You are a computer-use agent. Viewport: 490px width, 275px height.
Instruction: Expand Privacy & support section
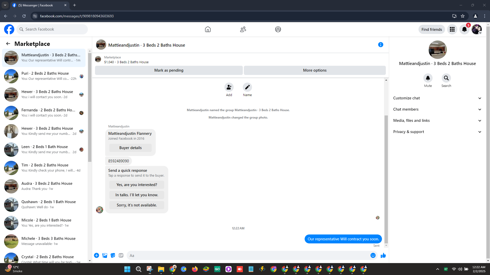tap(437, 132)
